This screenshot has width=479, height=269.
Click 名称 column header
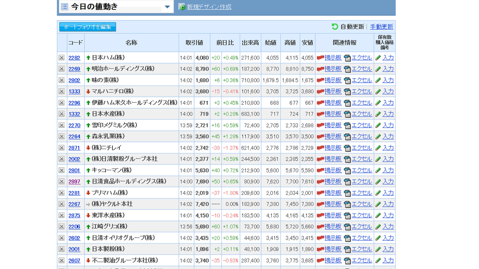point(131,42)
